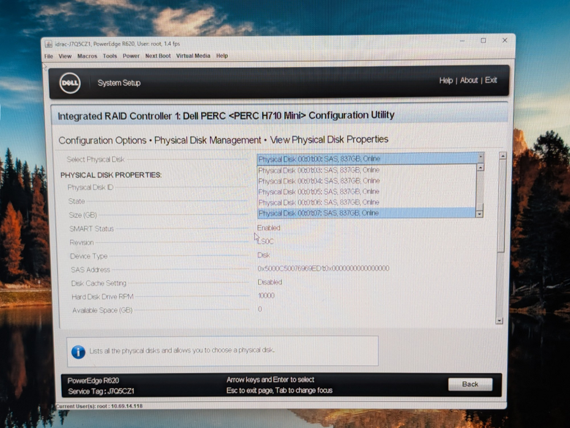Close the iDRAC console window
The width and height of the screenshot is (570, 428).
(x=504, y=40)
